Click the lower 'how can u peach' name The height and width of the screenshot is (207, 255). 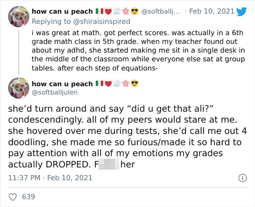(62, 84)
